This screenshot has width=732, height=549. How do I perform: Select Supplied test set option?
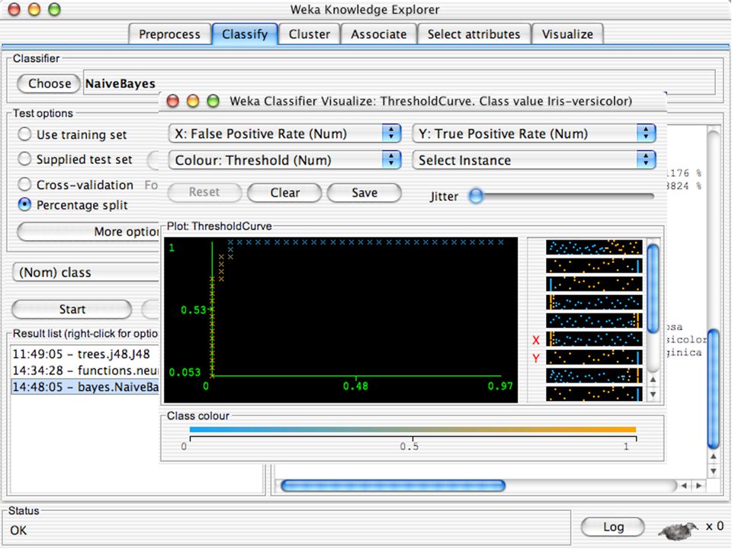(x=75, y=159)
